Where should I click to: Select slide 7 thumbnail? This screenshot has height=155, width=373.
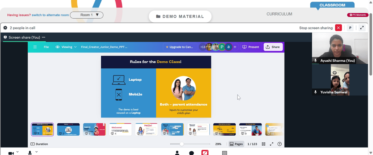[198, 129]
